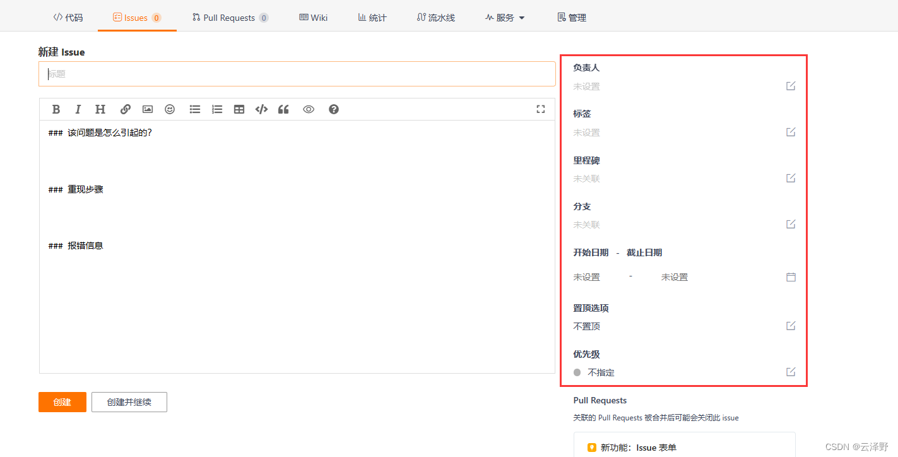
Task: Click the 创建 create button
Action: (x=62, y=402)
